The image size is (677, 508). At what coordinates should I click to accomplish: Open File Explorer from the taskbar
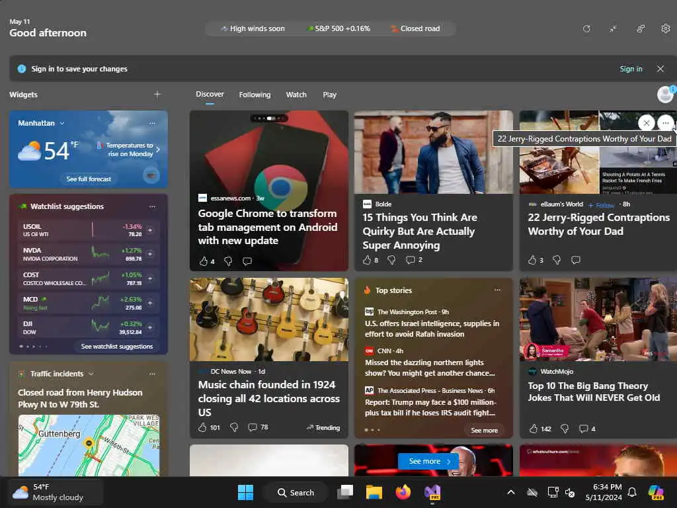point(374,492)
